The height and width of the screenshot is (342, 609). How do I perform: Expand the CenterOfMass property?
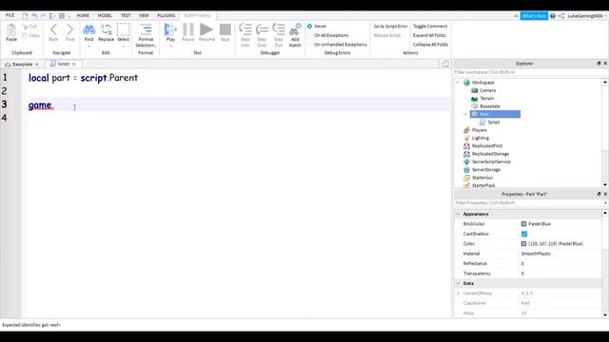pyautogui.click(x=459, y=294)
